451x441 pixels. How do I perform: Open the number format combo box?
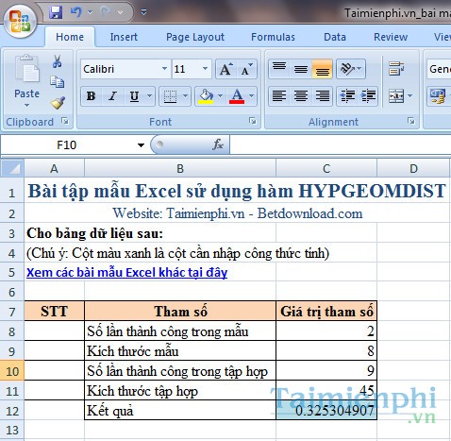click(439, 69)
